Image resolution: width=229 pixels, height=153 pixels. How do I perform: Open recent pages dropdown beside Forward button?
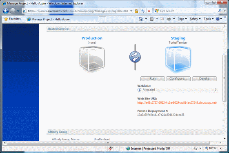(x=18, y=11)
